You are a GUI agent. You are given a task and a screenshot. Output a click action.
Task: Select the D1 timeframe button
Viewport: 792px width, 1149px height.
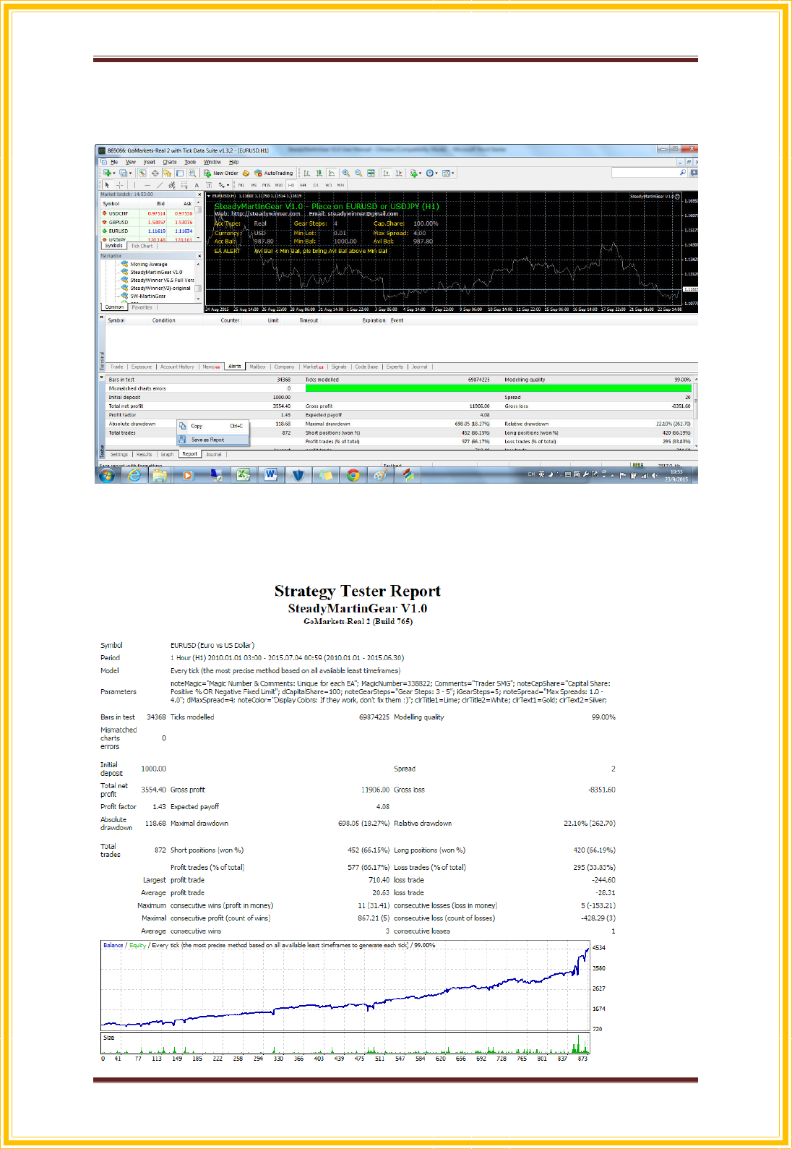click(x=316, y=185)
